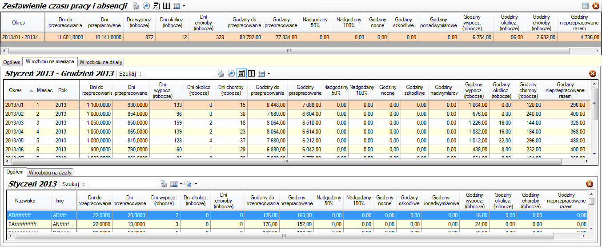This screenshot has width=602, height=247.
Task: Click column split icon in monthly toolbar
Action: pos(251,73)
